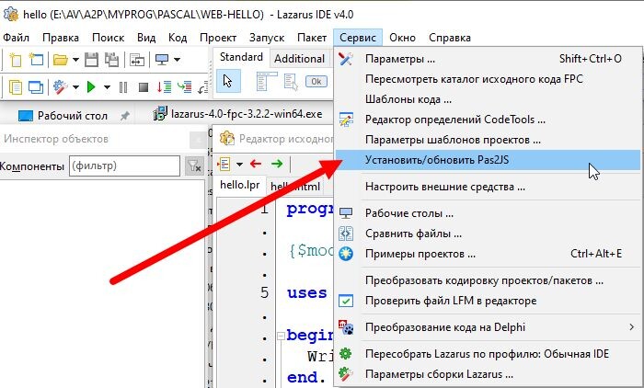
Task: Choose Сравнить файлы ... entry
Action: coord(488,234)
